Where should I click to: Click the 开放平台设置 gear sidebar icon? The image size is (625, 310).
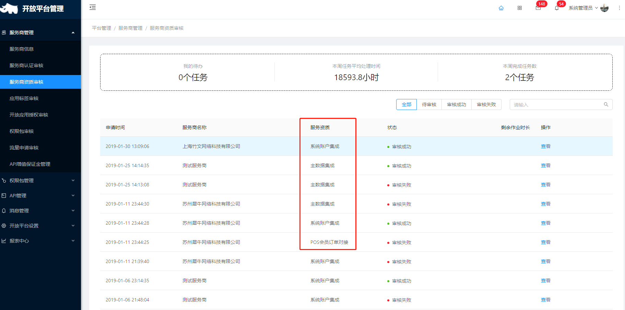[4, 226]
